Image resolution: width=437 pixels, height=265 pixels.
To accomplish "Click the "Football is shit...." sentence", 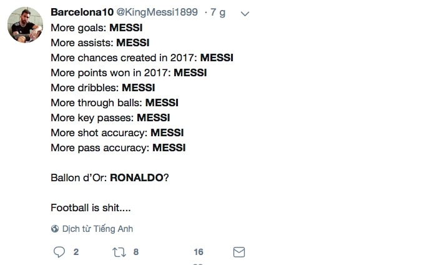I will (x=91, y=207).
